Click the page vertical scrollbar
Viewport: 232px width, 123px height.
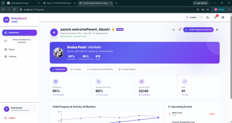(231, 57)
